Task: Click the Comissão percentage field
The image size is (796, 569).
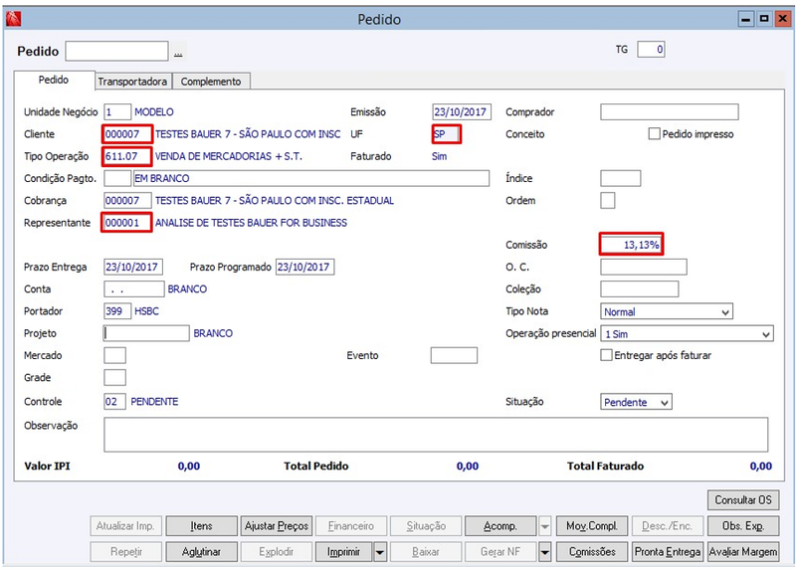Action: point(631,245)
